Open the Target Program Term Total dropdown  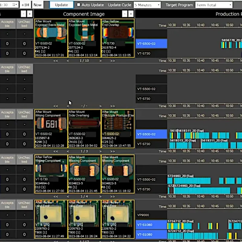coord(214,5)
